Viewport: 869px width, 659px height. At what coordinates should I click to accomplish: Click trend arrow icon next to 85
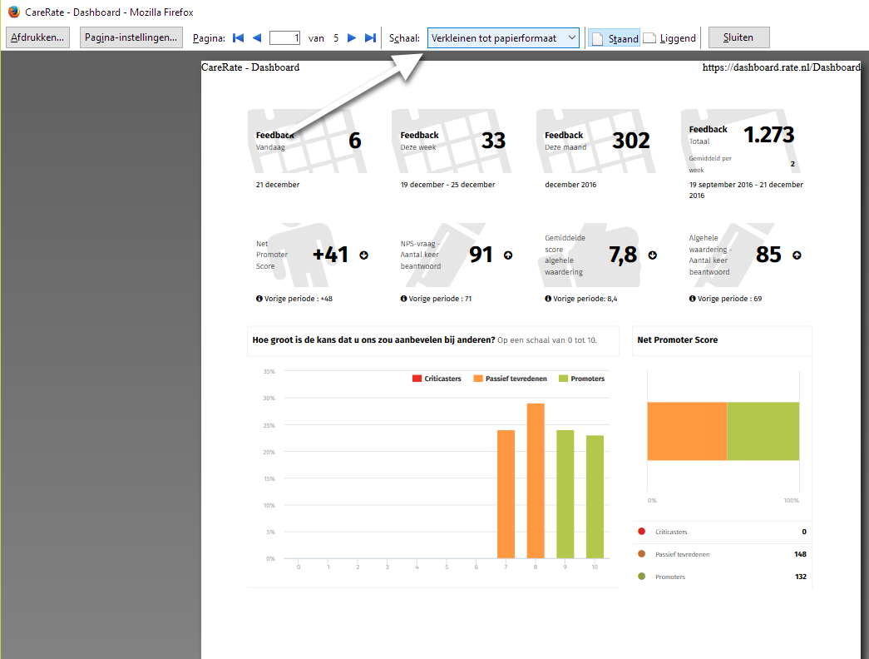click(797, 255)
